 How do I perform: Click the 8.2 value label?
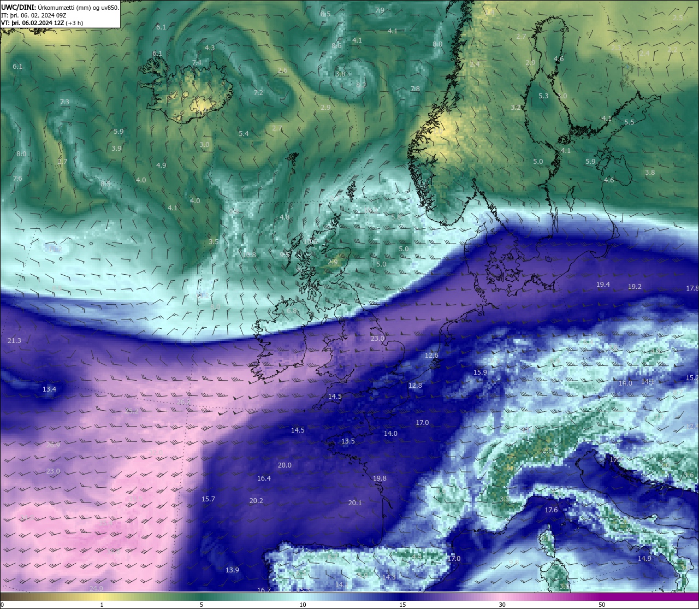tap(361, 85)
